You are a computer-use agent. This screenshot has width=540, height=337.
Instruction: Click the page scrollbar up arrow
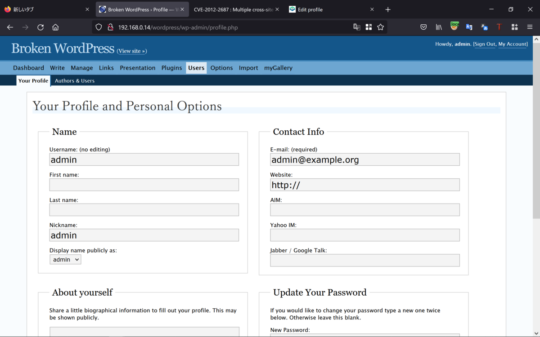tap(536, 40)
